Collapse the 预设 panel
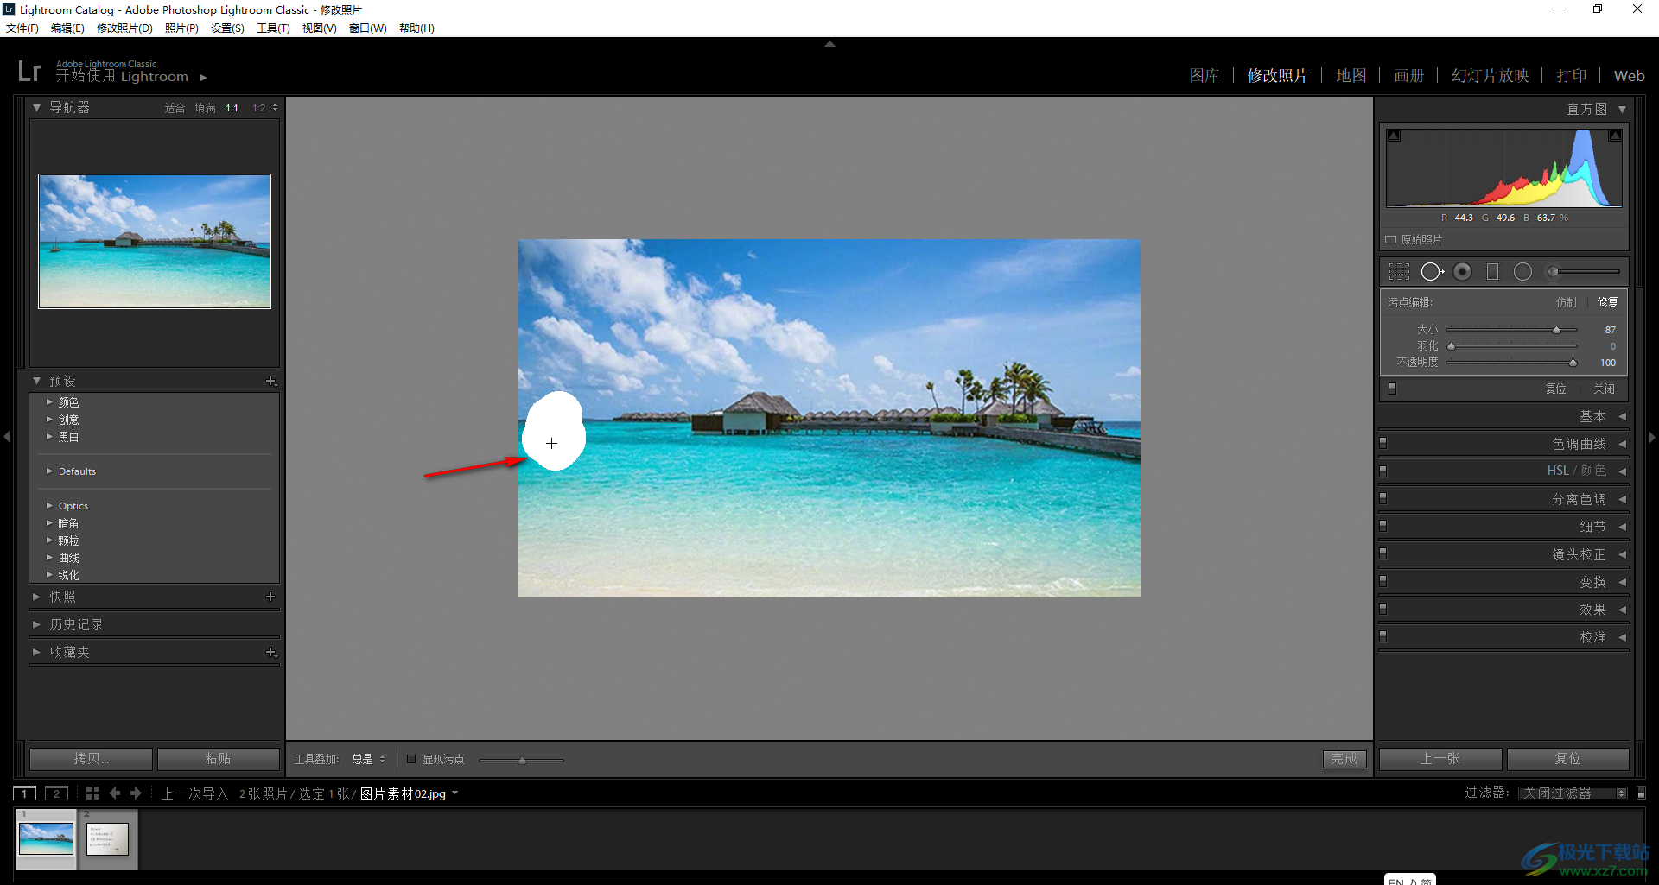The width and height of the screenshot is (1659, 885). click(x=36, y=381)
